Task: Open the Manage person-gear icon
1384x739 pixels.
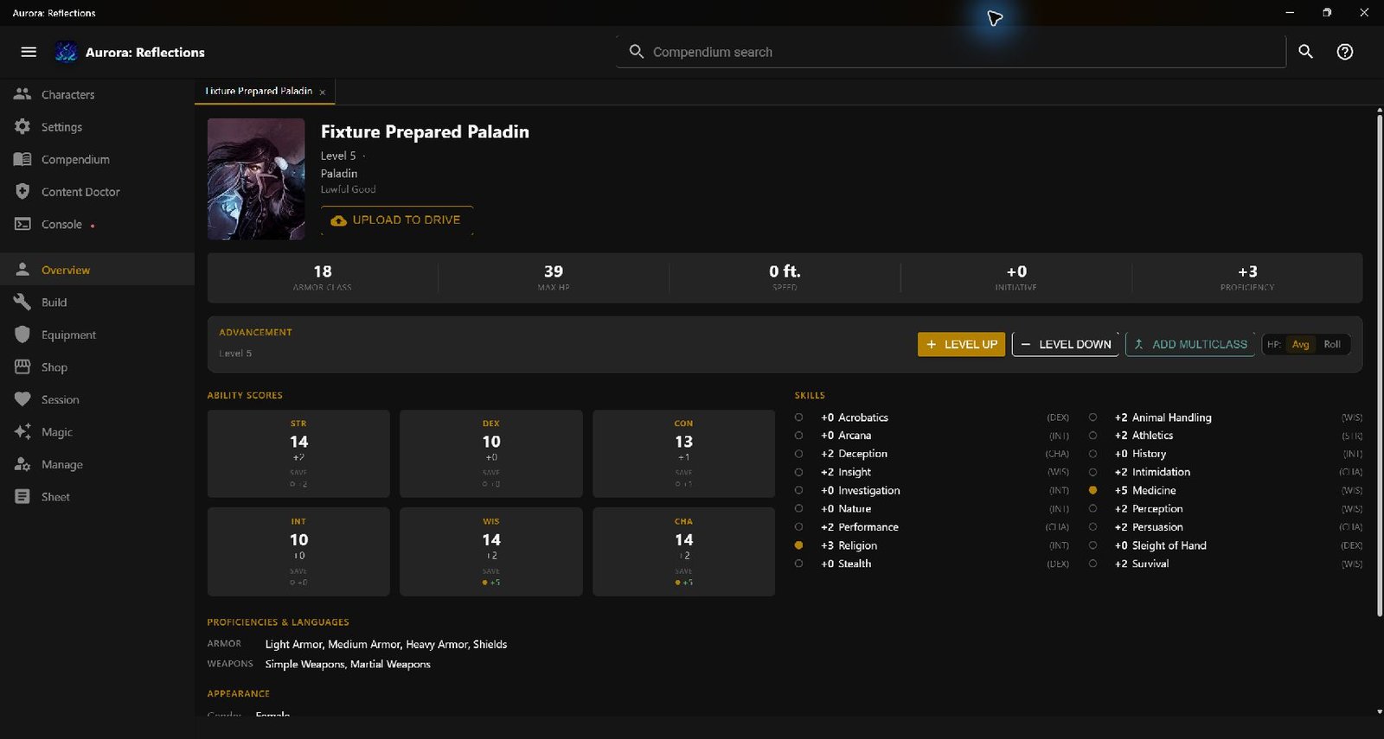Action: [x=22, y=464]
